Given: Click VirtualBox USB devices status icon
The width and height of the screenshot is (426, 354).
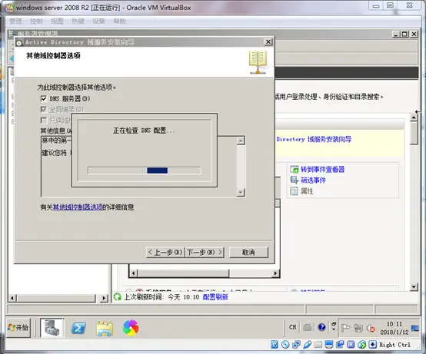Looking at the screenshot, I should pos(308,345).
